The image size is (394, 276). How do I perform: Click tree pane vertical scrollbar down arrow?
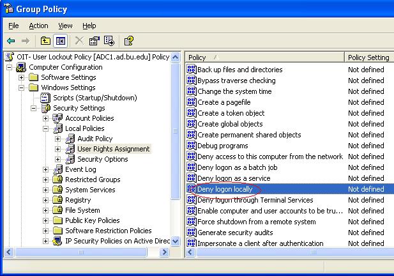176,241
